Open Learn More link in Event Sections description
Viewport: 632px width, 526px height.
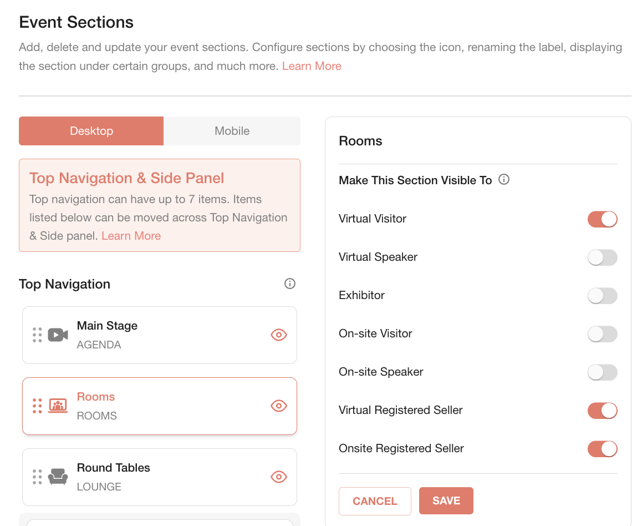pos(312,66)
